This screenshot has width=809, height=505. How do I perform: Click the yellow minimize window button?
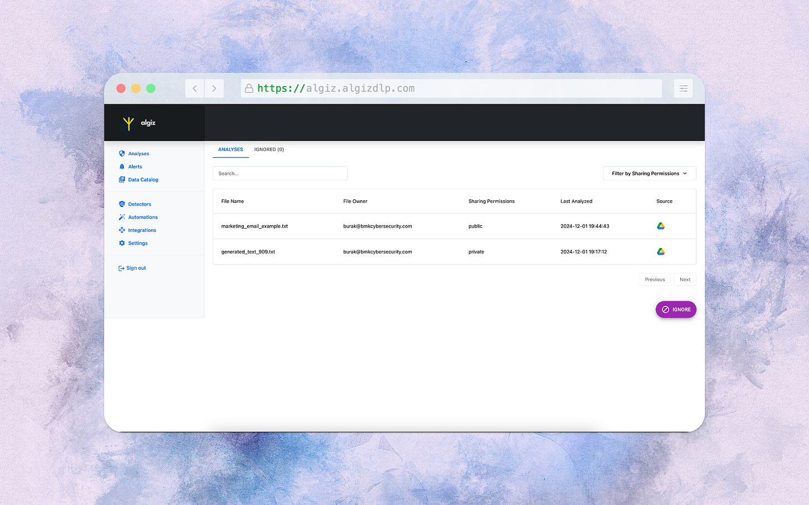[x=136, y=88]
